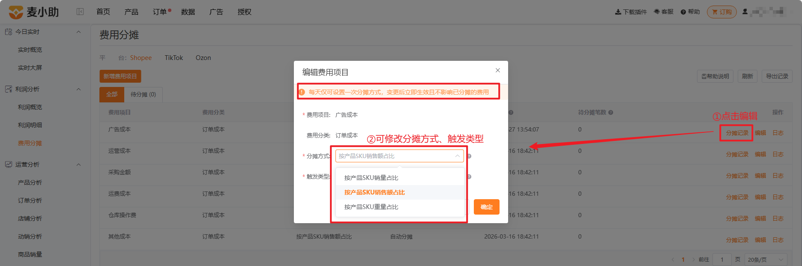Screen dimensions: 802x266
Task: Go to 实时概览 in sidebar
Action: pos(30,50)
